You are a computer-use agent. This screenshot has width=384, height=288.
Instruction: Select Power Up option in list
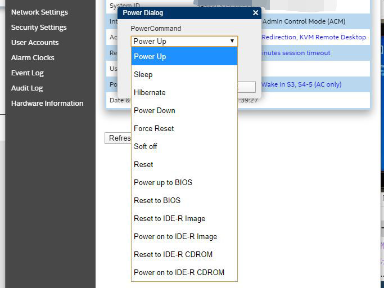[184, 56]
